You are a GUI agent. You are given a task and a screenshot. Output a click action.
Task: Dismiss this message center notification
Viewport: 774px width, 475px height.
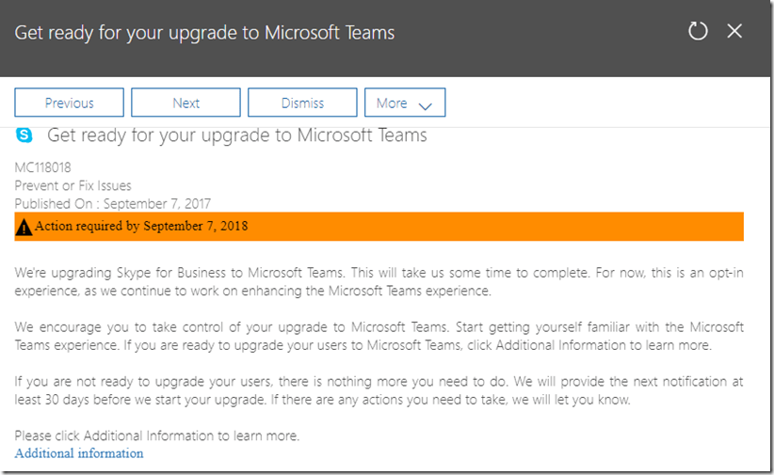tap(302, 103)
